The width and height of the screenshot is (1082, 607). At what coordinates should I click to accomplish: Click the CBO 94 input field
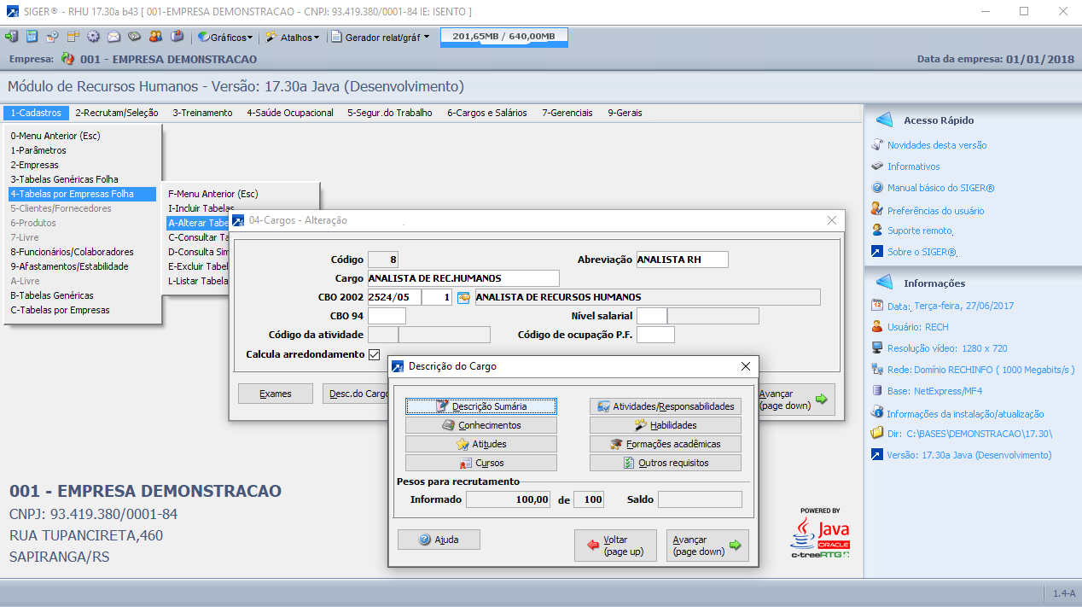[x=387, y=316]
